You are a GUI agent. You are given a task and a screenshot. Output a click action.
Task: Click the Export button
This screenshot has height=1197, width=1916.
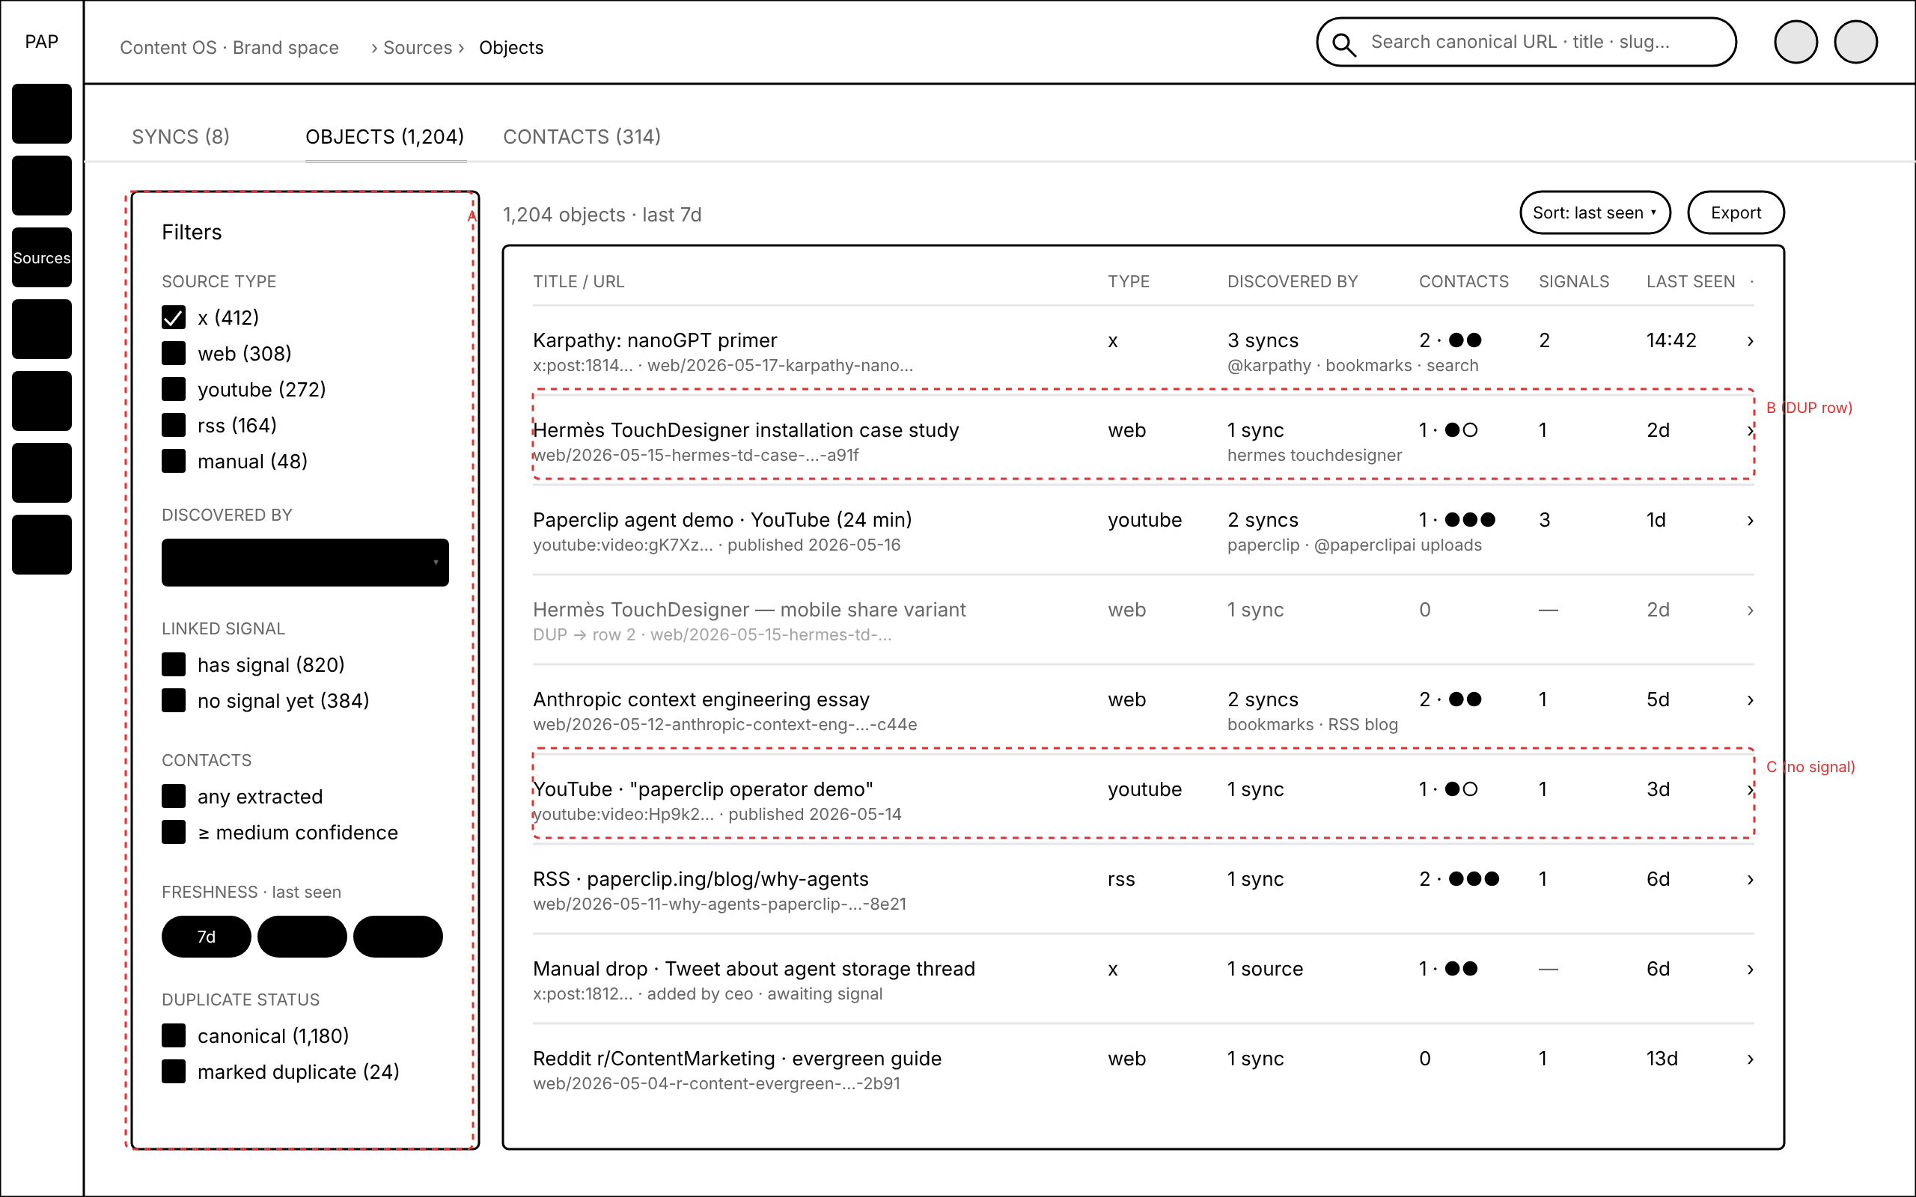coord(1736,213)
